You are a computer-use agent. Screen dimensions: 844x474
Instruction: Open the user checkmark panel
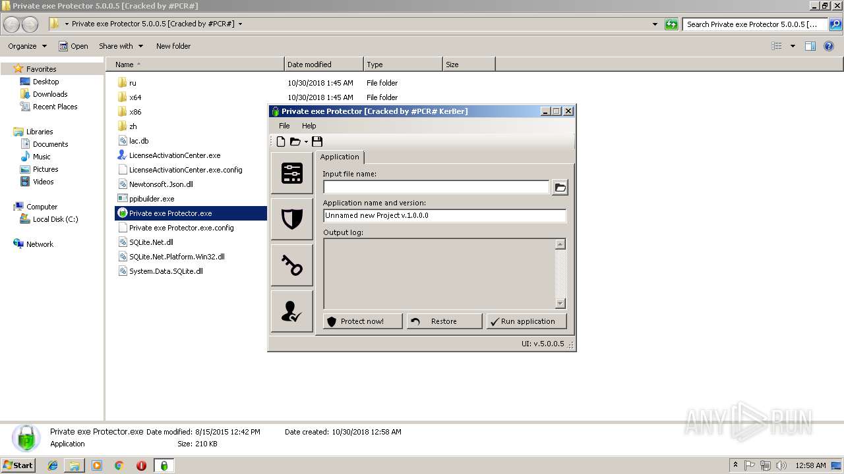click(x=292, y=311)
